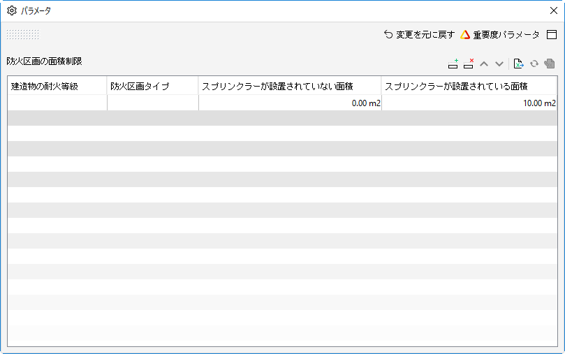Move the row down with the down chevron
The height and width of the screenshot is (354, 565).
coord(499,64)
